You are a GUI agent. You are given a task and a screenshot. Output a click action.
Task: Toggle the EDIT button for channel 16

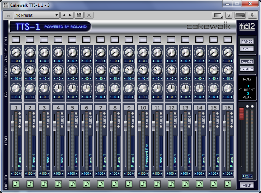point(227,40)
